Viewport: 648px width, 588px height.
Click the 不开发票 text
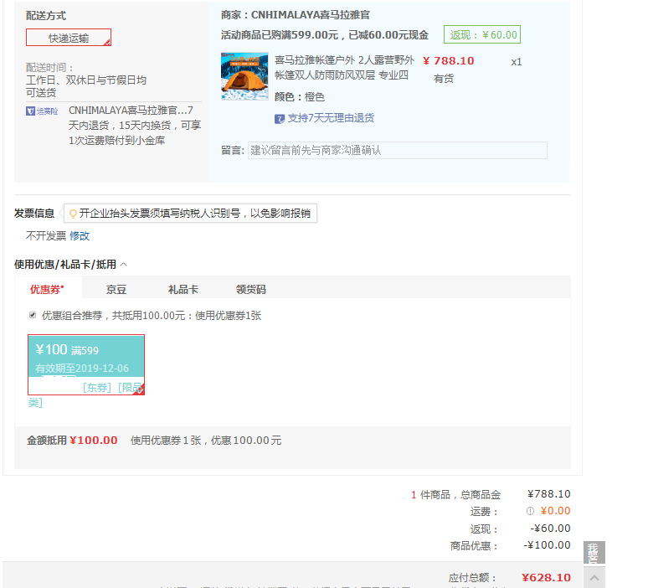pos(46,236)
